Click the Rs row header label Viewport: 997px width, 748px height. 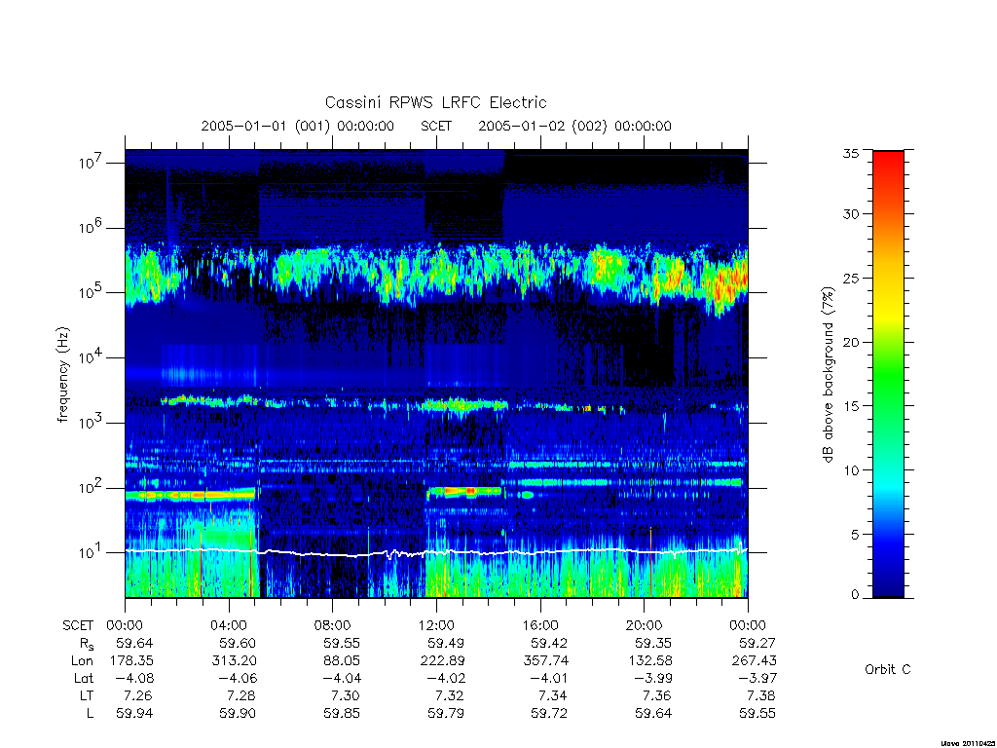pos(87,644)
